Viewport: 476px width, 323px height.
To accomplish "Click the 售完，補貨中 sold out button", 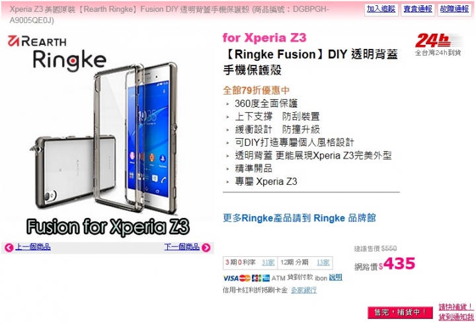I will click(400, 312).
